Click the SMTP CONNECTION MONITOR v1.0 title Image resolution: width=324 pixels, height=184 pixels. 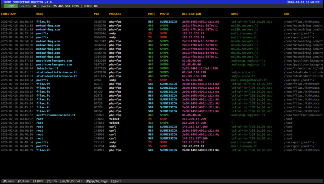(28, 2)
